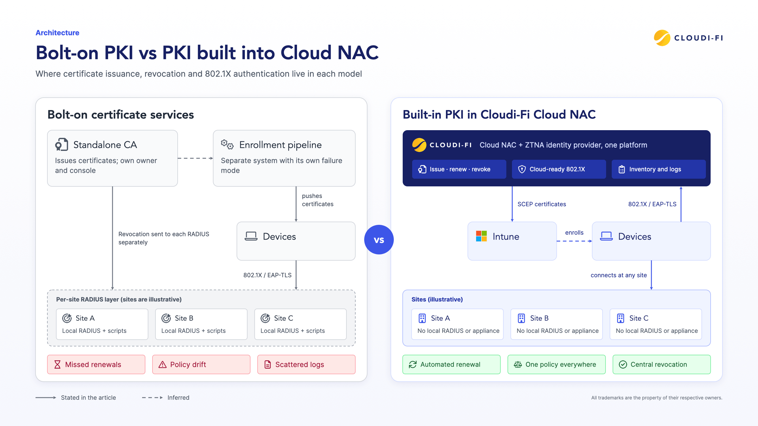
Task: Click the Architecture label above the title
Action: coord(57,33)
